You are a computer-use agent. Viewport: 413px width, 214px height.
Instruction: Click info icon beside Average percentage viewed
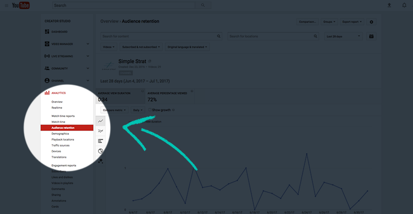192,91
